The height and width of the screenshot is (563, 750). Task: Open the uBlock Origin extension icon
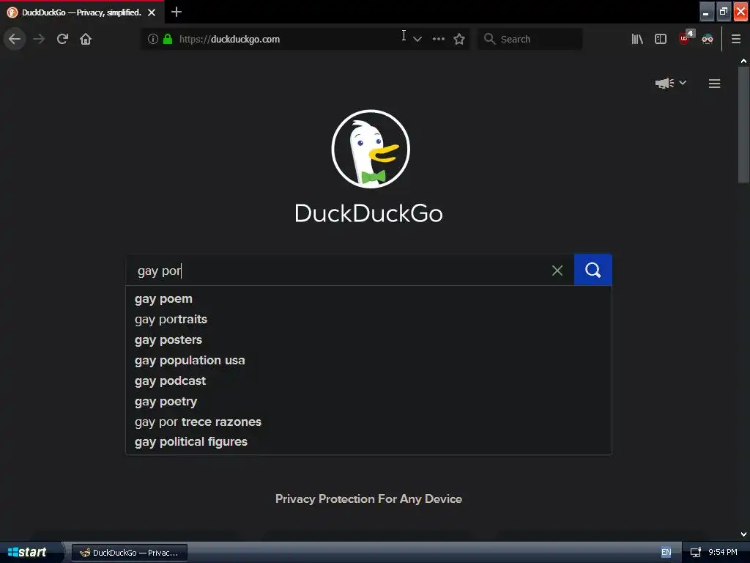pyautogui.click(x=686, y=38)
